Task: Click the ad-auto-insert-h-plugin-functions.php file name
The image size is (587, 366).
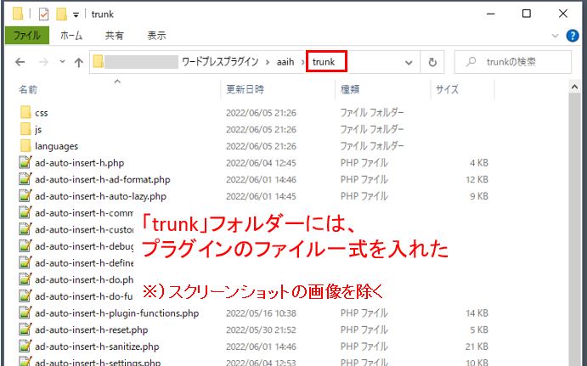Action: click(116, 313)
